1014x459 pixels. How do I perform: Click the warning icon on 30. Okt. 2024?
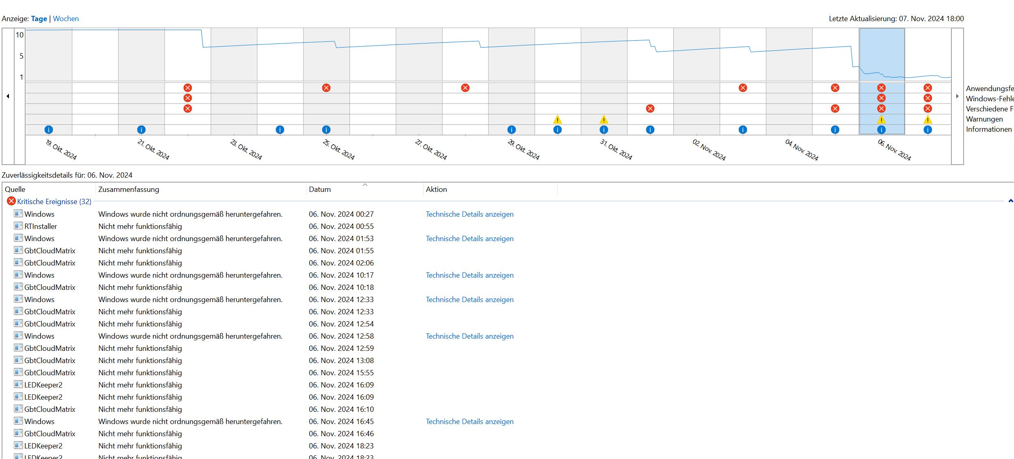557,120
